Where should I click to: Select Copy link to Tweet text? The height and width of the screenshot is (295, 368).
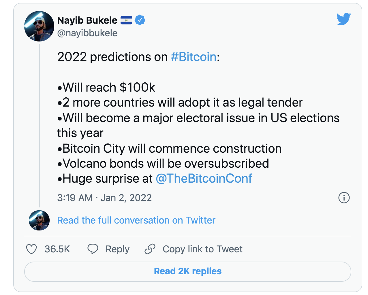click(x=202, y=249)
